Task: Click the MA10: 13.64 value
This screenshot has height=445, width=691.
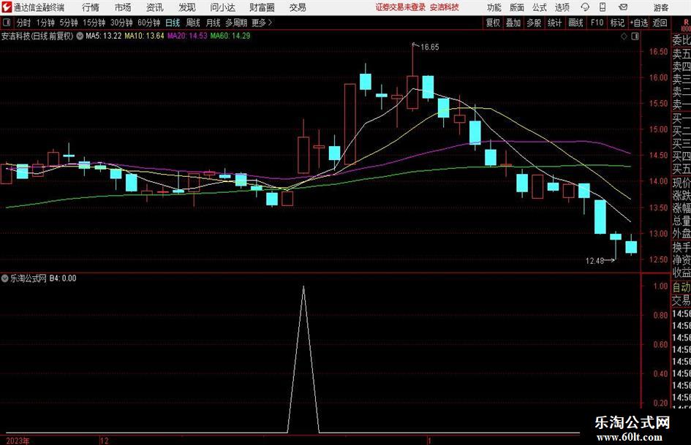Action: pyautogui.click(x=144, y=36)
